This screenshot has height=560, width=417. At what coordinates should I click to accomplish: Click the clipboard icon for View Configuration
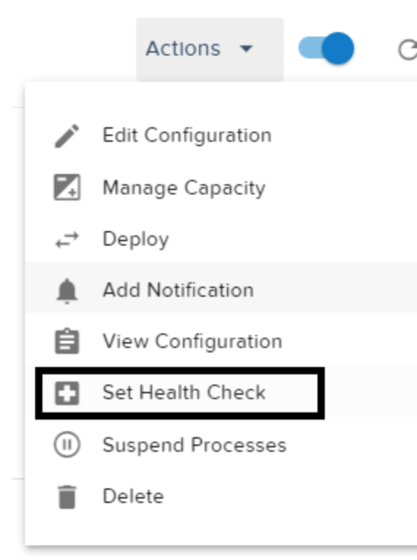[67, 342]
